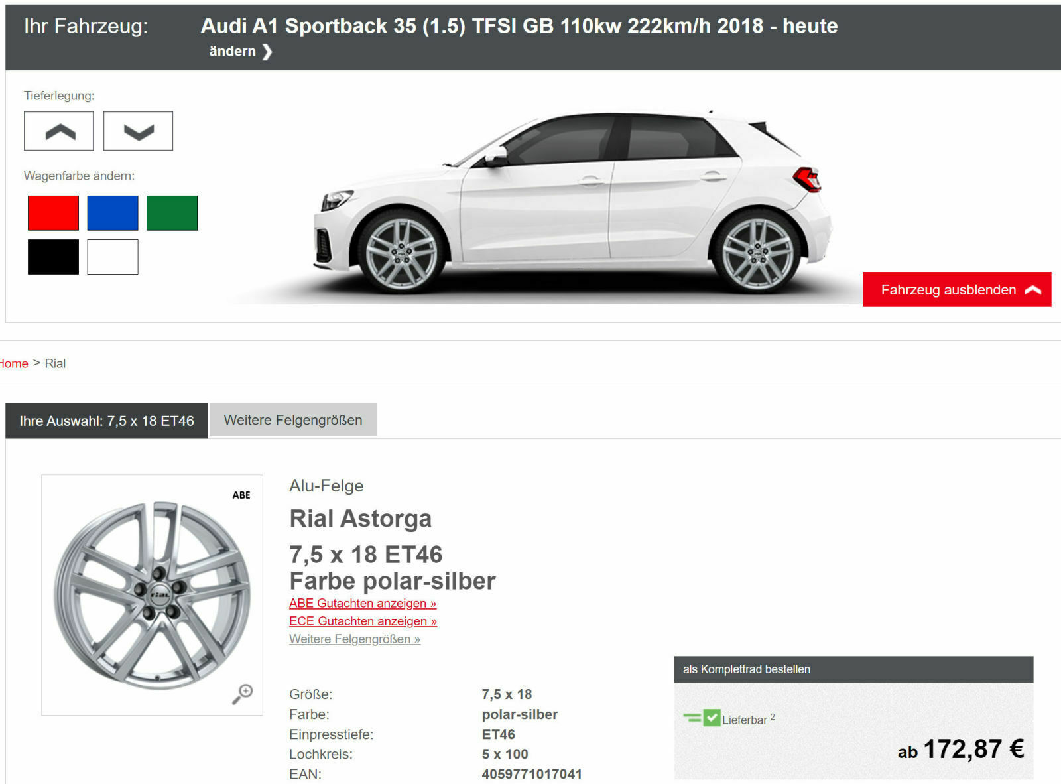Open ändern to change the vehicle
Screen dimensions: 1061x784
(233, 50)
